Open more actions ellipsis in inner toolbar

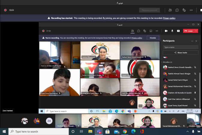(156, 31)
